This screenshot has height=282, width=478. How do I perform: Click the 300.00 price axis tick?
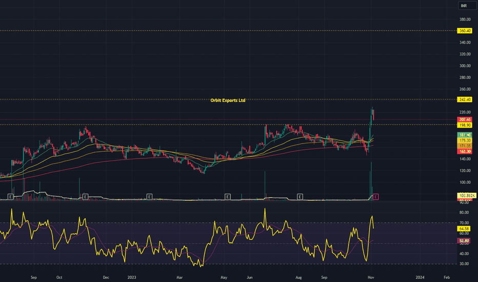[x=465, y=66]
